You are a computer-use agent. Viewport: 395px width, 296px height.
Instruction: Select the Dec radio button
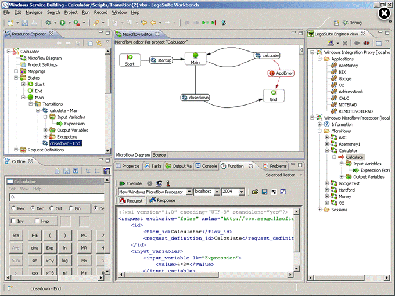[33, 208]
